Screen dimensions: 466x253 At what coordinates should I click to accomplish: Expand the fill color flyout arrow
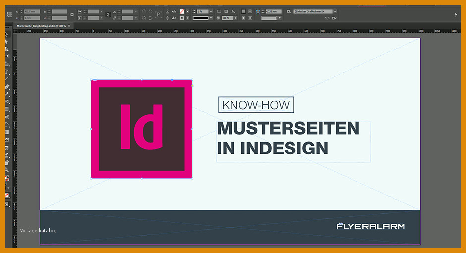tap(187, 11)
